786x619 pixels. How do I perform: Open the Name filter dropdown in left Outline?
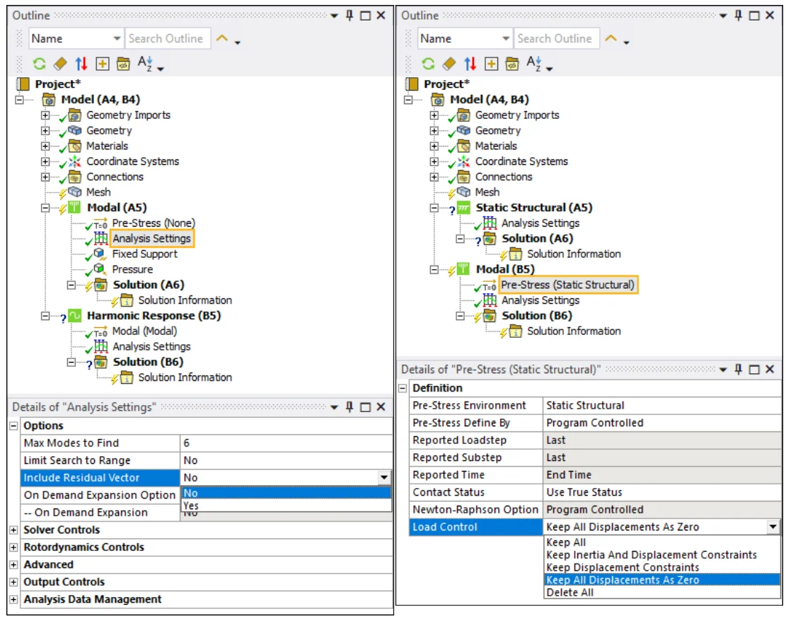[117, 39]
